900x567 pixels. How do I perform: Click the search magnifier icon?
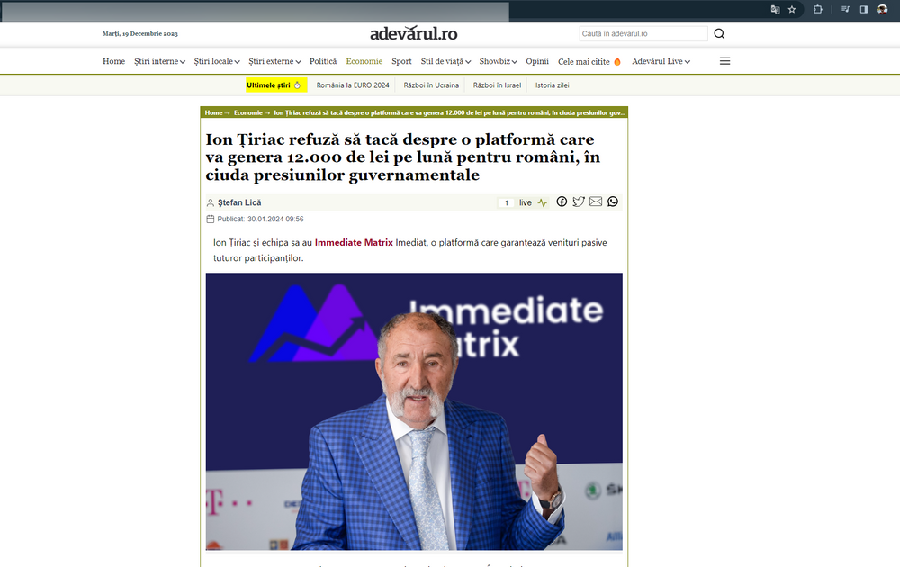pyautogui.click(x=719, y=34)
